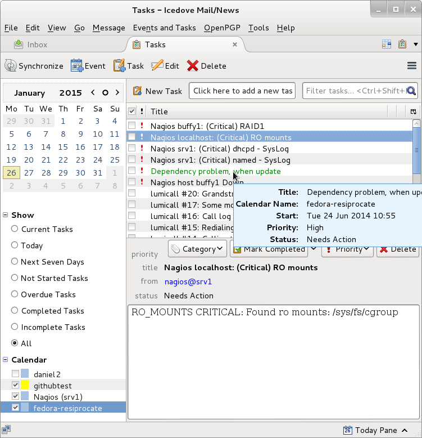Click Today Pane calendar icon
The image size is (422, 438).
[348, 430]
